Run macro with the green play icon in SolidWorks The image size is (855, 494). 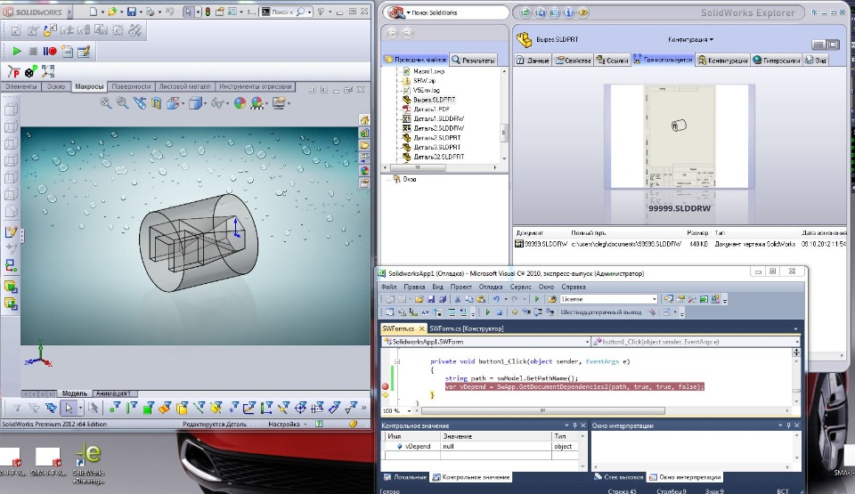16,52
